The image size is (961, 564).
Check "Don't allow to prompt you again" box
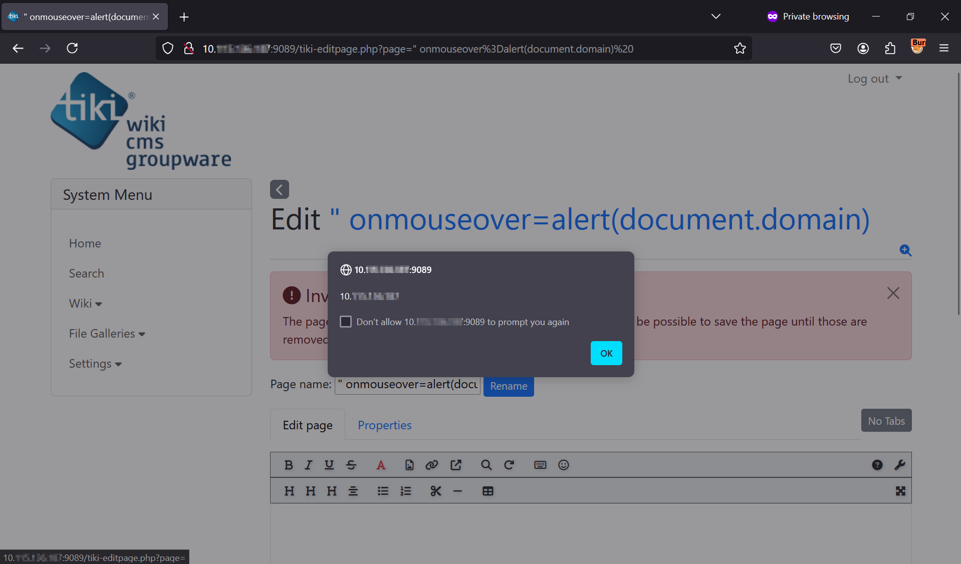(x=346, y=322)
